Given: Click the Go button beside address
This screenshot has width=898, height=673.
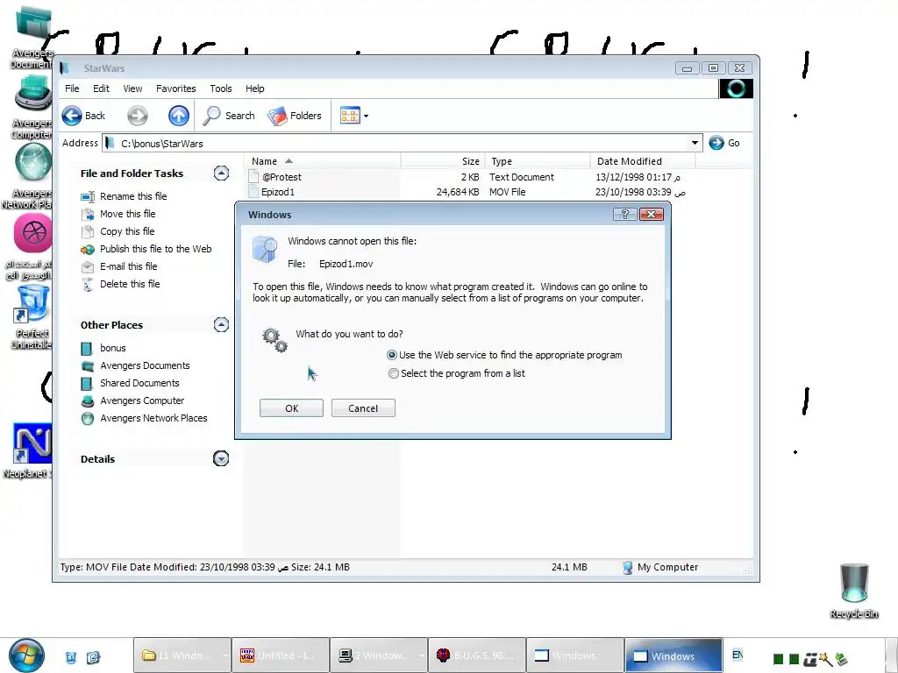Looking at the screenshot, I should click(724, 143).
